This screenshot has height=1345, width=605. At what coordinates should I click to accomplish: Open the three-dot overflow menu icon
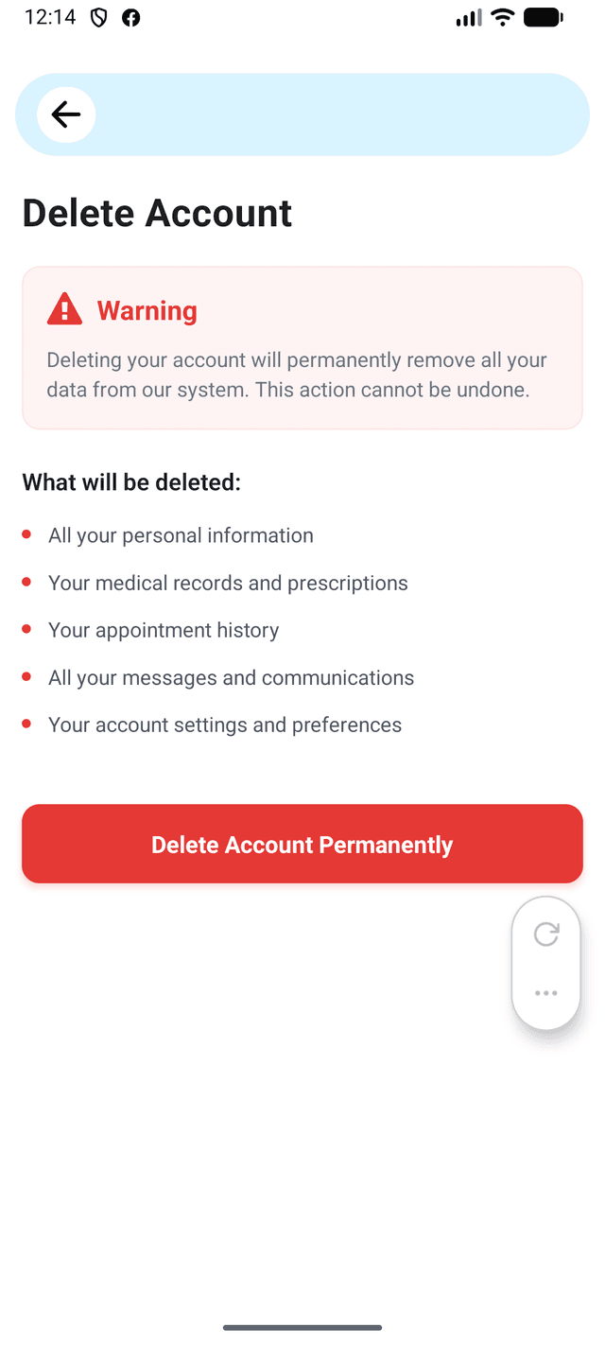click(x=545, y=993)
